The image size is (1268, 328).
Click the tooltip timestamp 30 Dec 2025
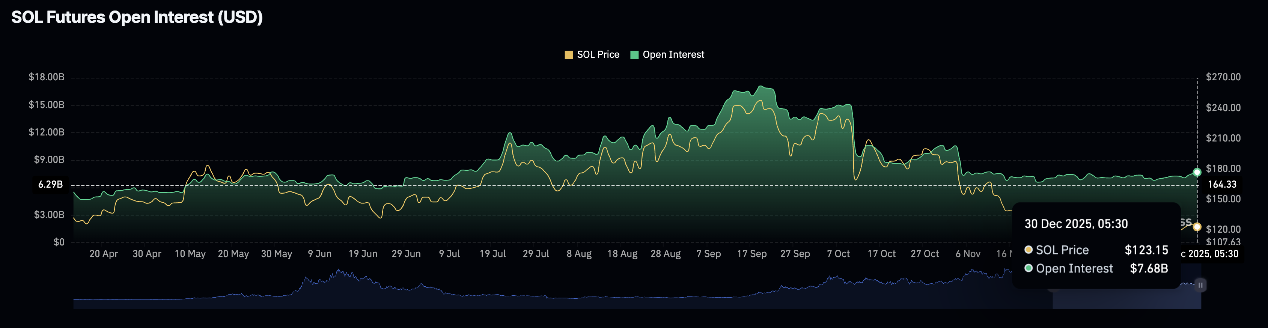(x=1075, y=224)
